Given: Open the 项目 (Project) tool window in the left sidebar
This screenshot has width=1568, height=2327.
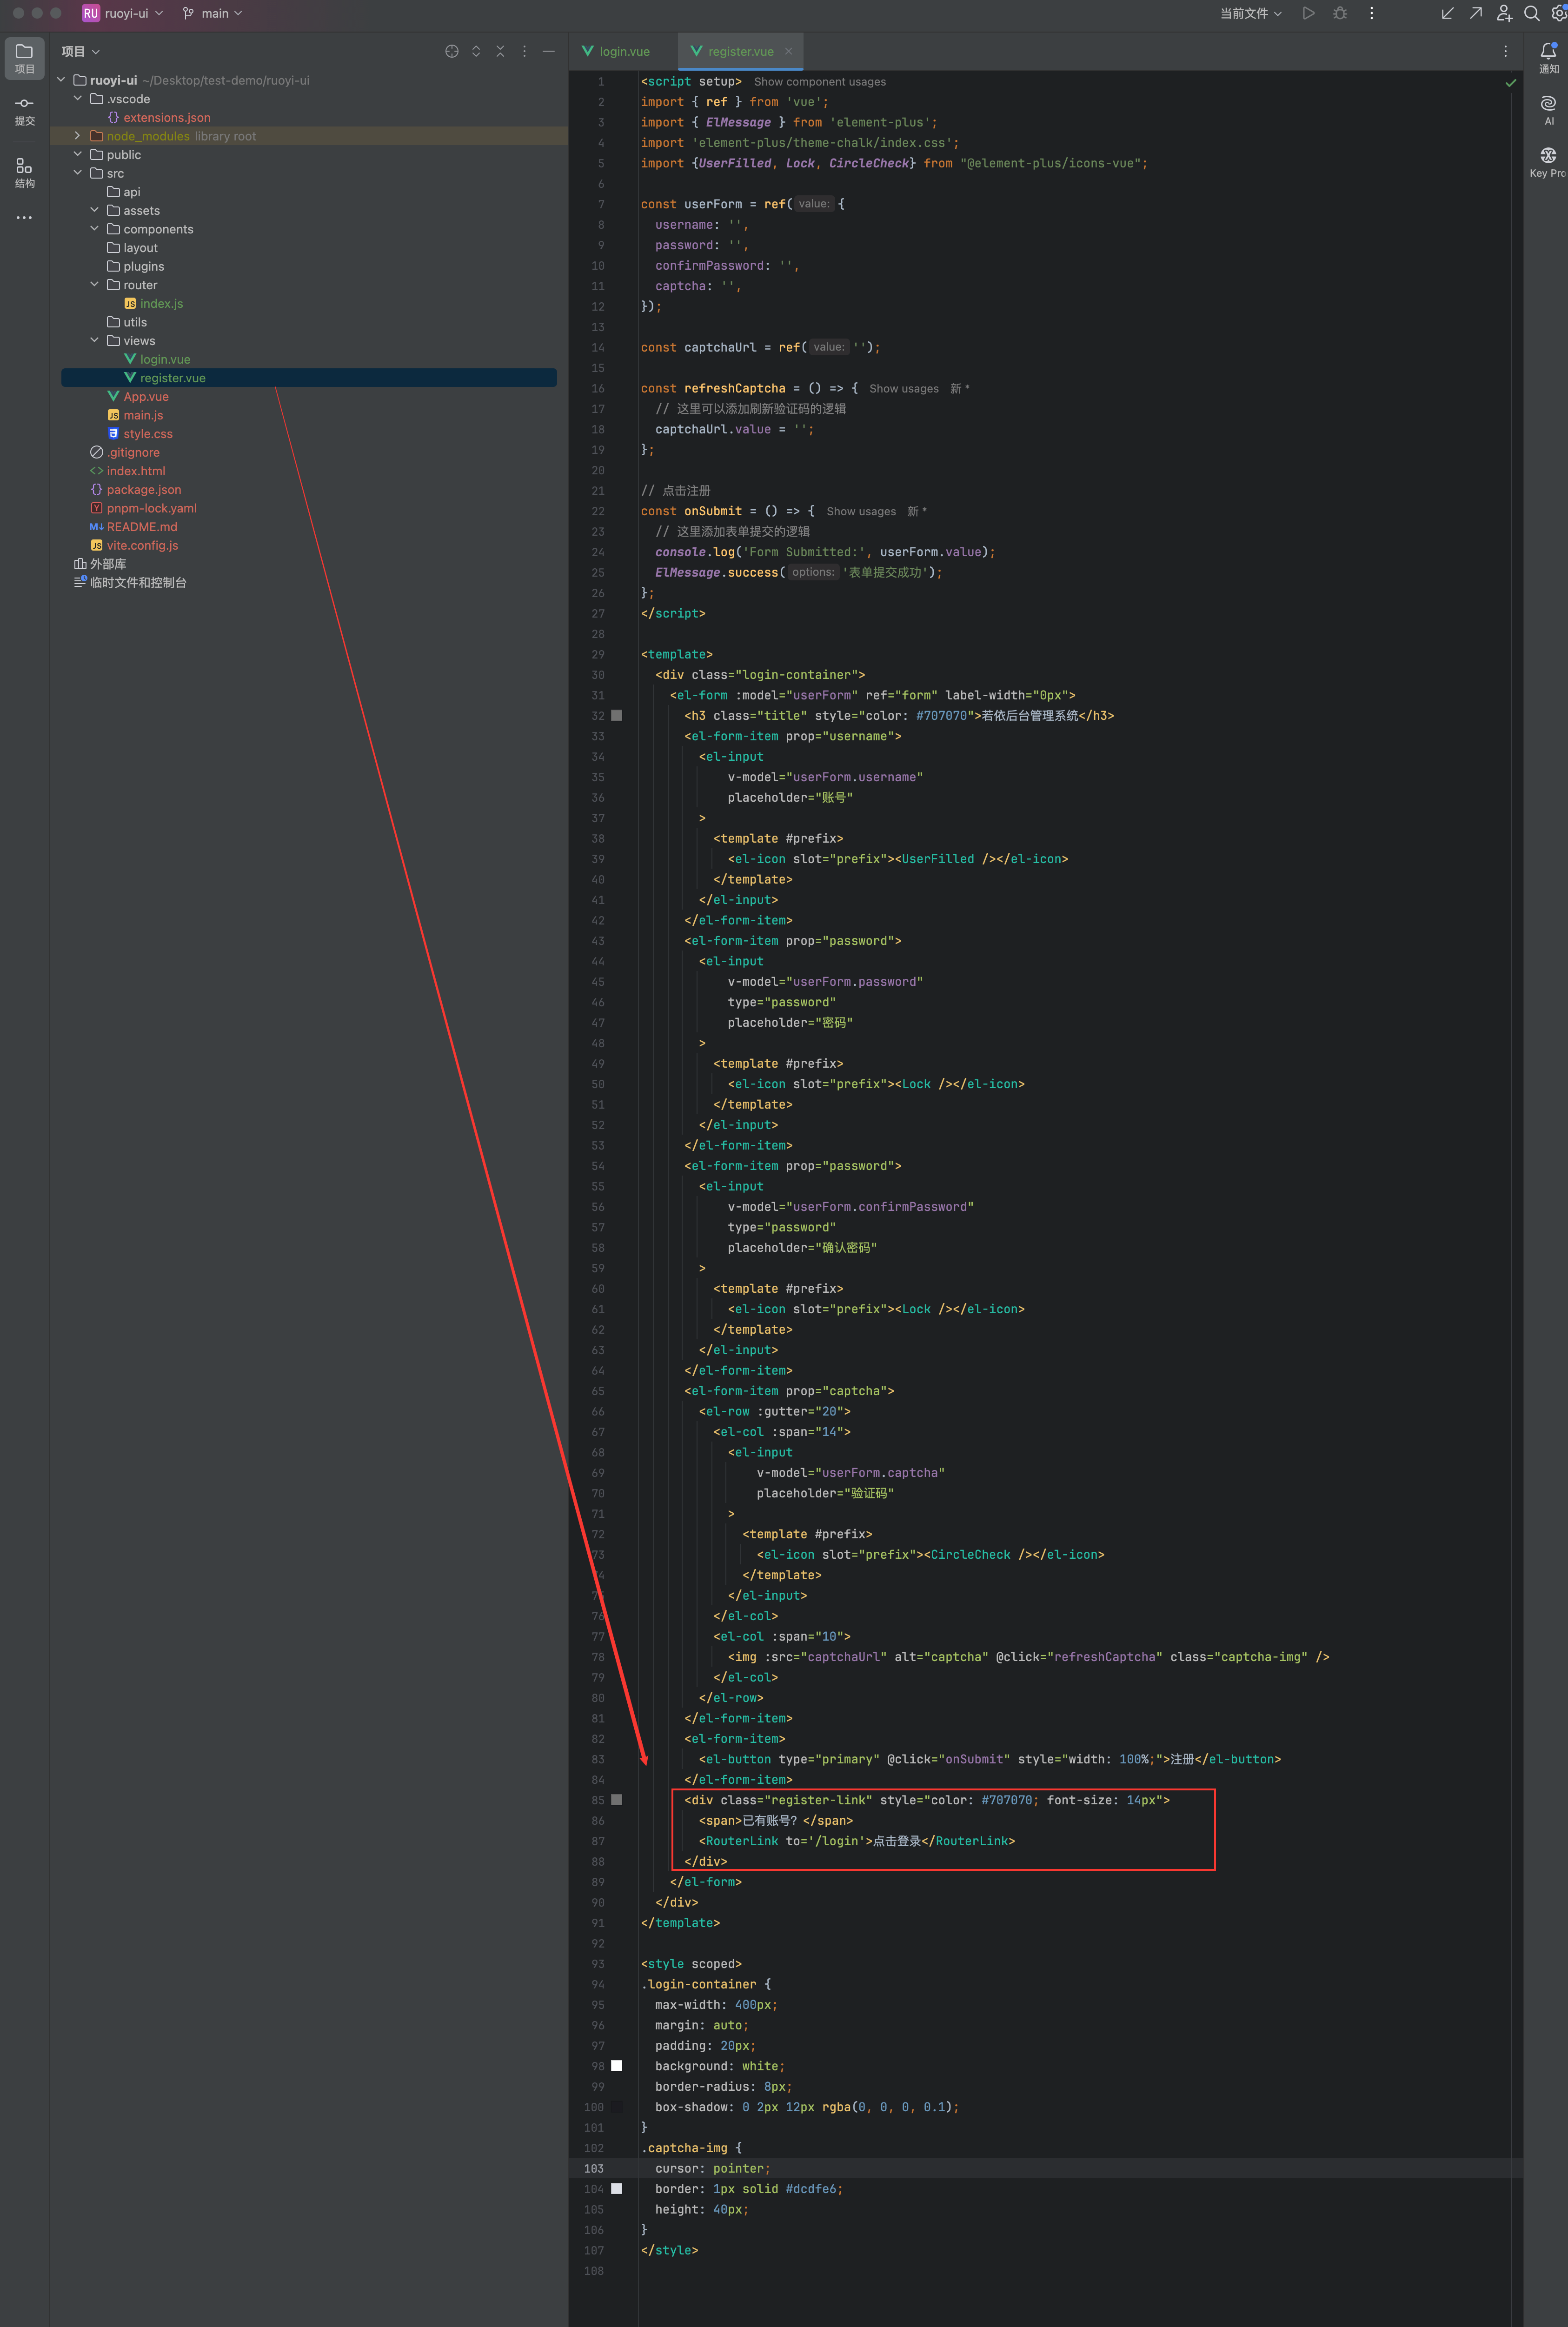Looking at the screenshot, I should (24, 58).
